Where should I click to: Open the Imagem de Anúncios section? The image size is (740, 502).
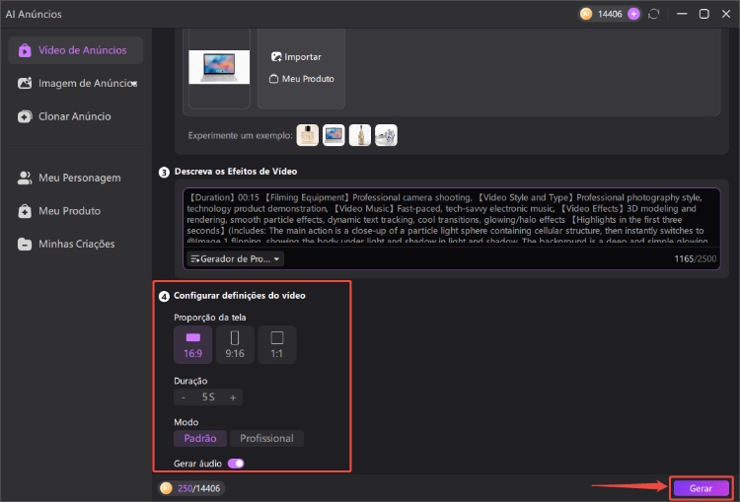tap(76, 83)
